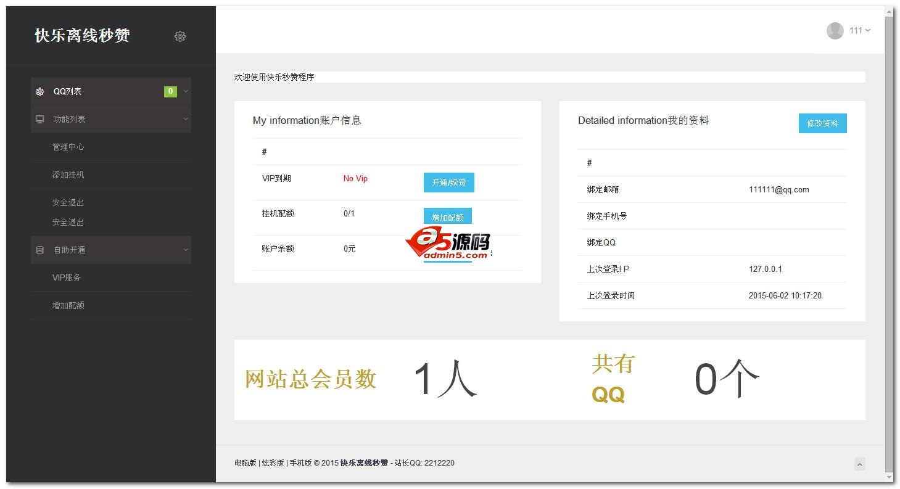The height and width of the screenshot is (489, 900).
Task: Open the QQ列表 menu
Action: 111,91
